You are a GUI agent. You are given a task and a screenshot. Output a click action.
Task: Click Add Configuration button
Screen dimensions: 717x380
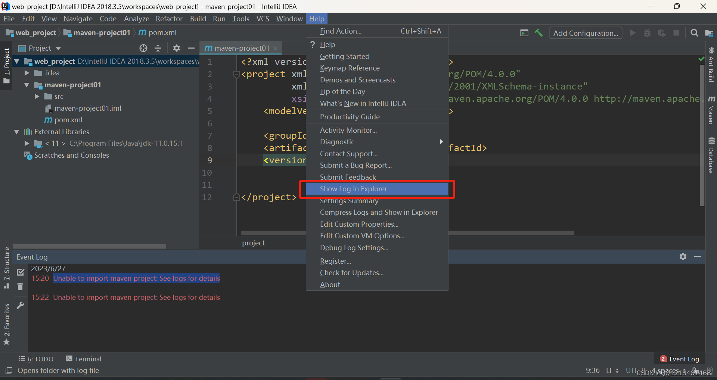click(586, 33)
